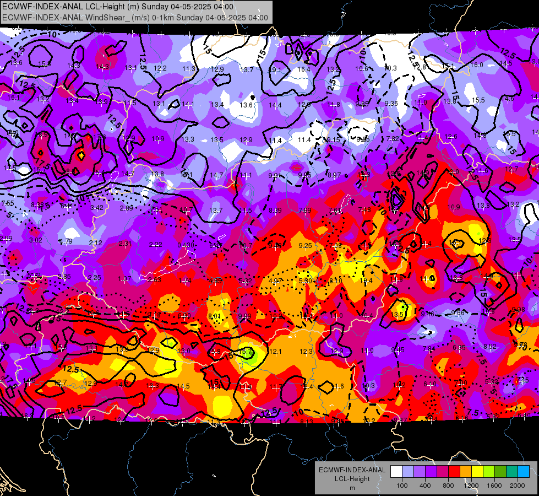Viewport: 539px width, 496px height.
Task: Click the WindShear 0-1km title line in the header
Action: tap(135, 18)
